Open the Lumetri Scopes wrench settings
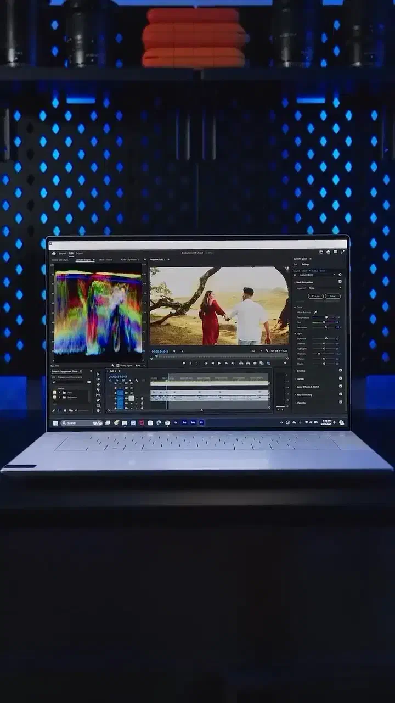The height and width of the screenshot is (703, 395). [113, 365]
